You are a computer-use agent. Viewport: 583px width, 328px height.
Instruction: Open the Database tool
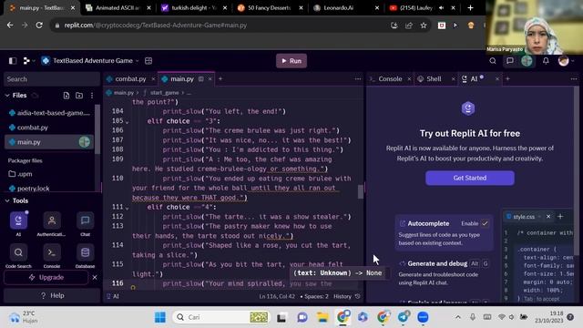click(x=85, y=256)
